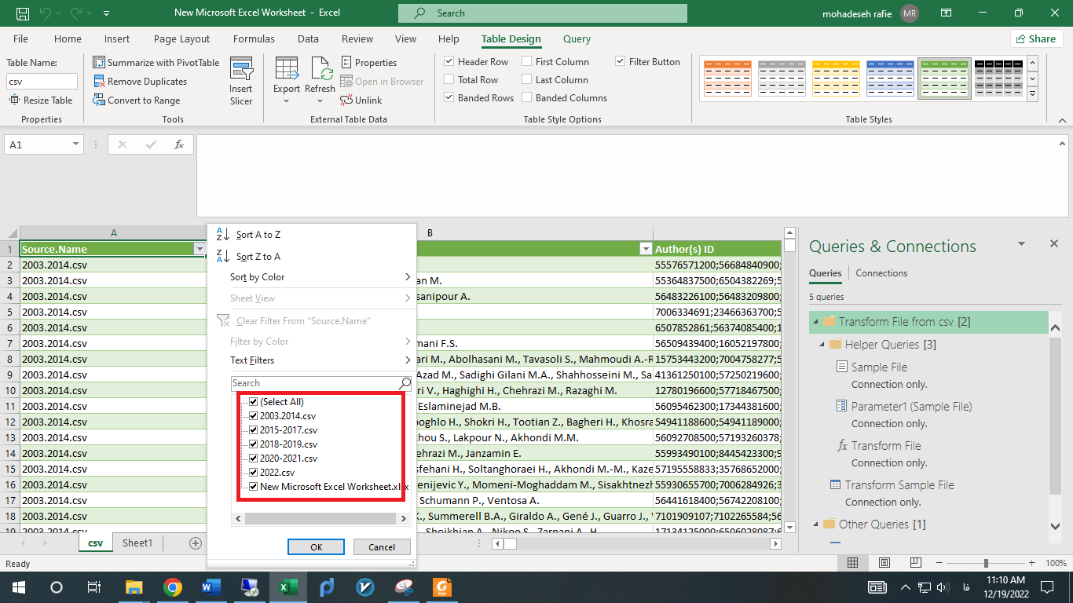Switch to the Connections tab
This screenshot has width=1073, height=603.
coord(881,273)
